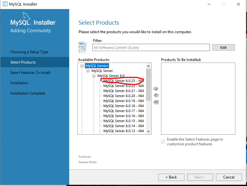The width and height of the screenshot is (247, 186).
Task: Select MySQL Server 8.0.15 - X64
Action: pos(123,121)
